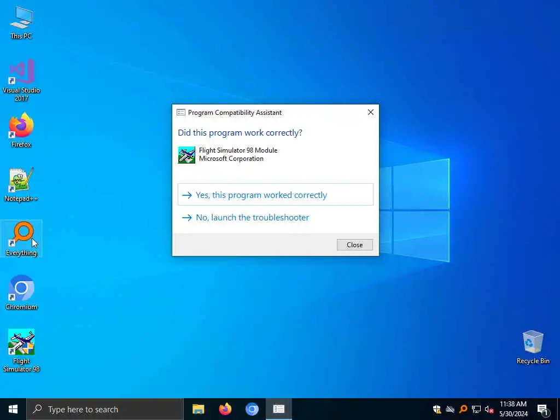This screenshot has width=560, height=420.
Task: Open File Explorer from the taskbar
Action: (198, 409)
